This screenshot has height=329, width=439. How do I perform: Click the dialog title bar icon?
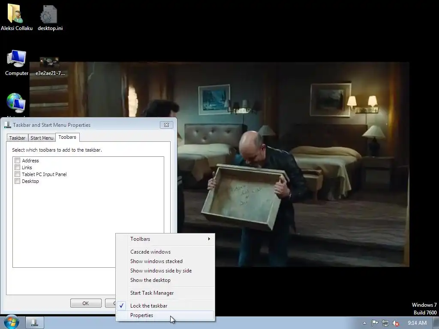(8, 125)
